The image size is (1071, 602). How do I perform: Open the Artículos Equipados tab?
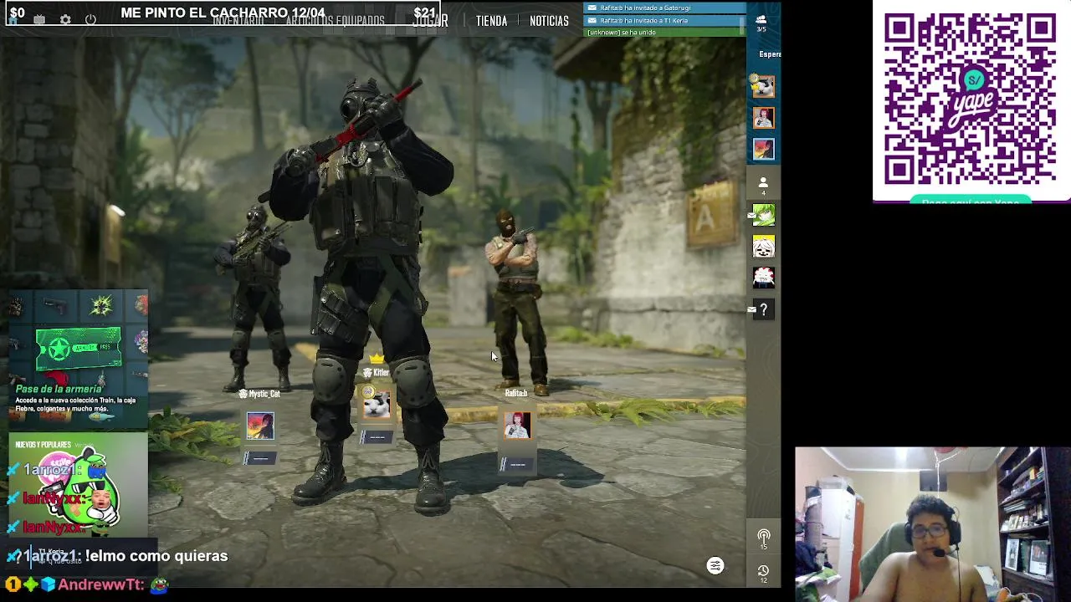(335, 21)
